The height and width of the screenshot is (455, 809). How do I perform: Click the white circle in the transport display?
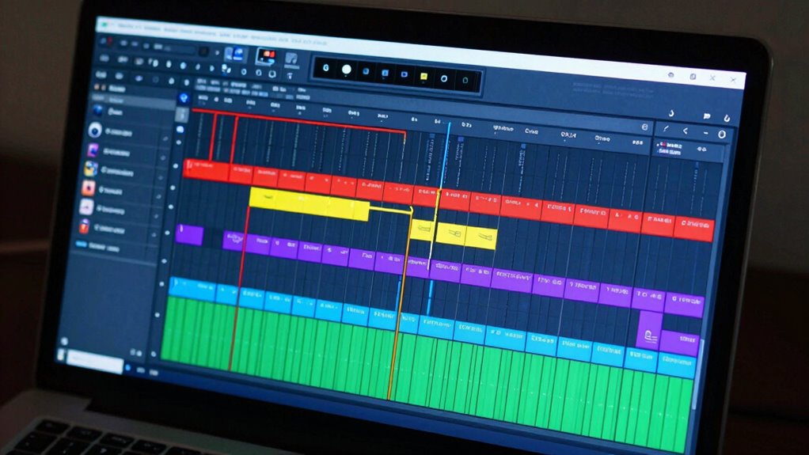point(346,70)
